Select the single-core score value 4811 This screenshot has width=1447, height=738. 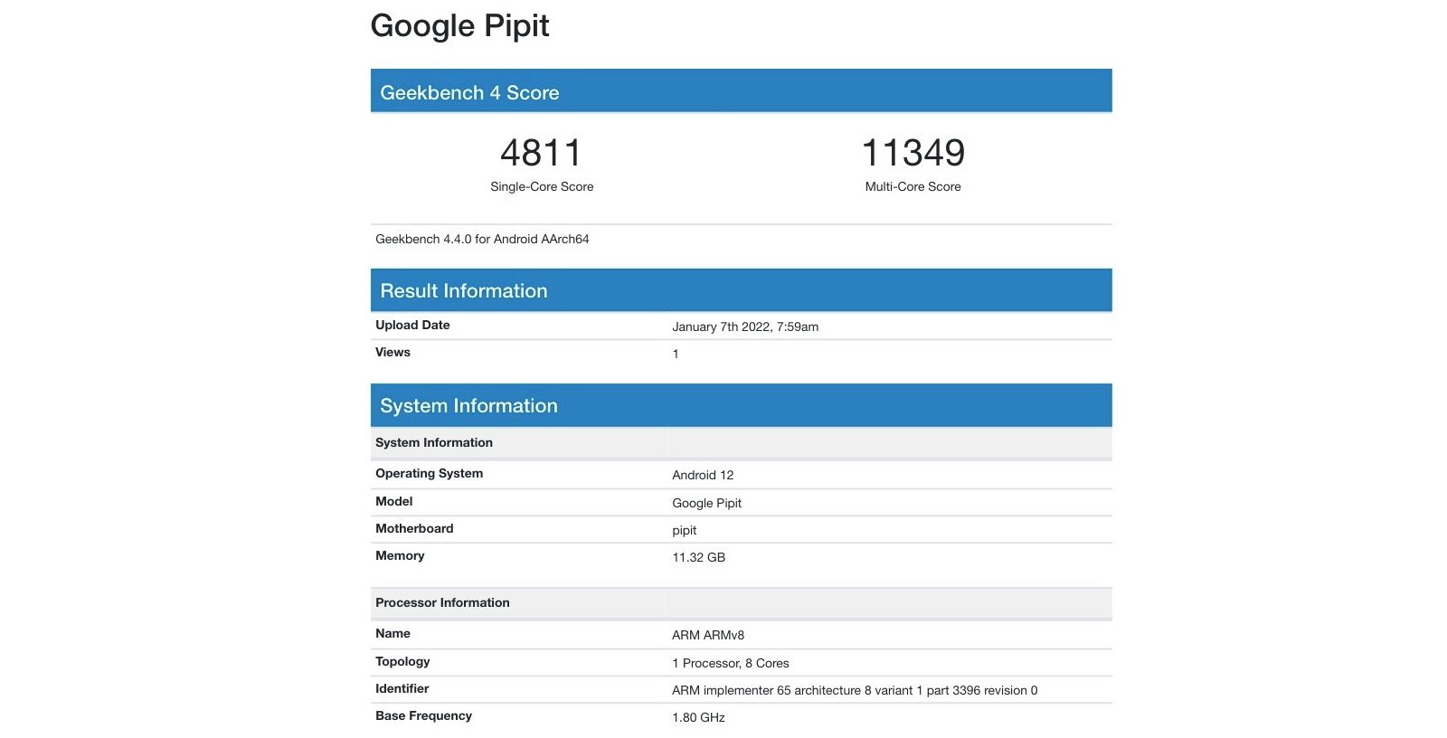542,153
